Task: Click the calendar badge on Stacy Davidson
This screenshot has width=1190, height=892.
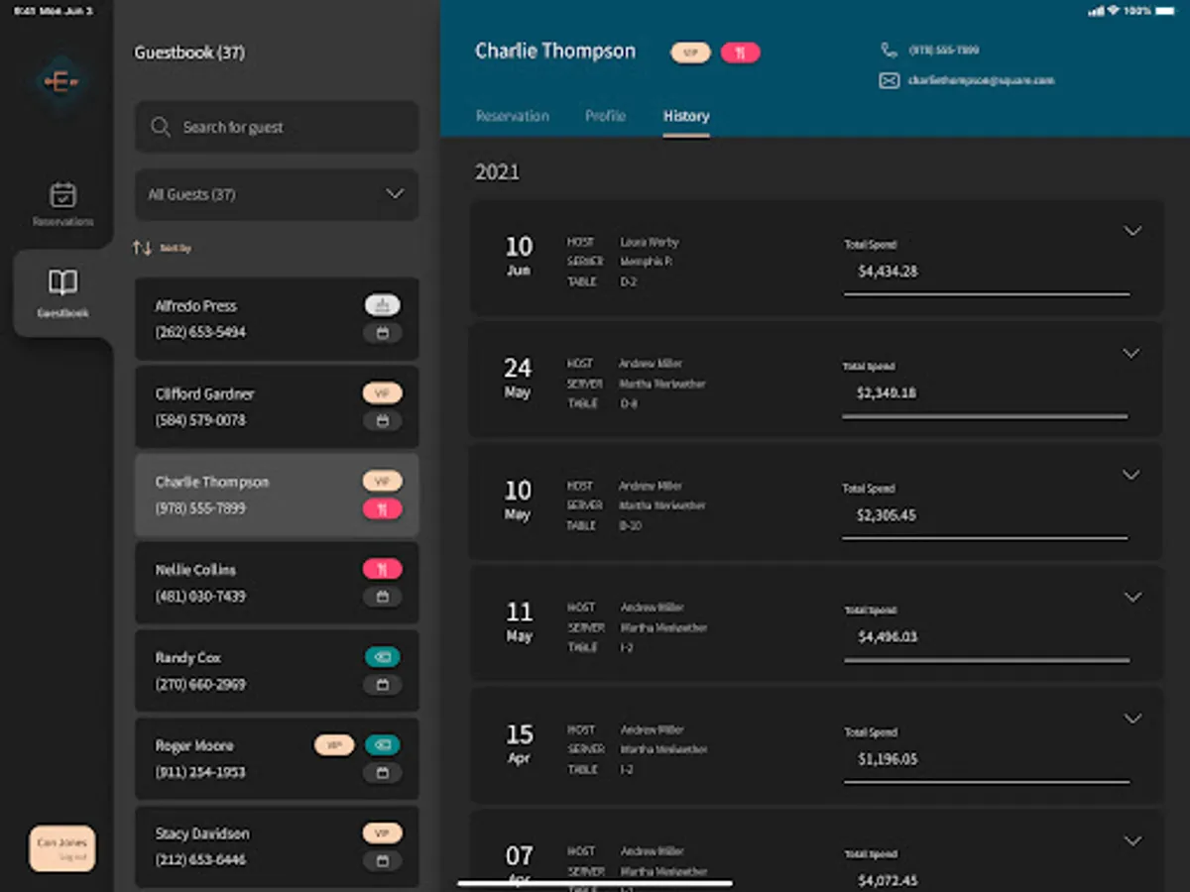Action: point(383,861)
